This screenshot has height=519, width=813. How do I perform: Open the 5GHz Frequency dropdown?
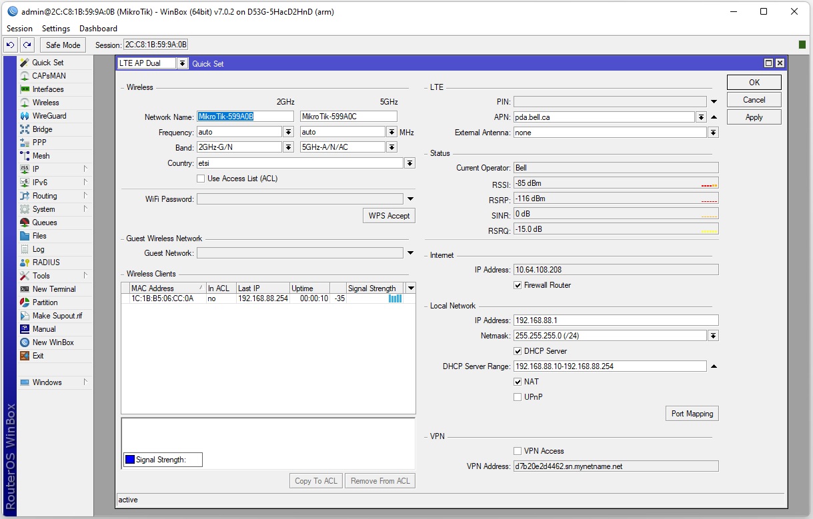coord(391,132)
